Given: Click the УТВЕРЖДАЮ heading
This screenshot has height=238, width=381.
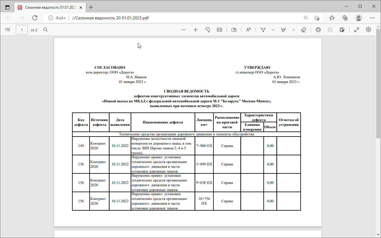Looking at the screenshot, I should 257,68.
